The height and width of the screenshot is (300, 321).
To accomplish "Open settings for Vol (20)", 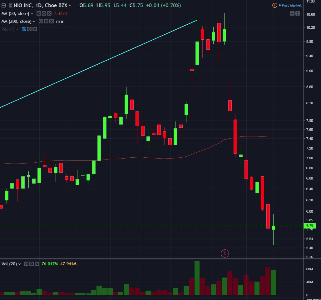I will 32,264.
